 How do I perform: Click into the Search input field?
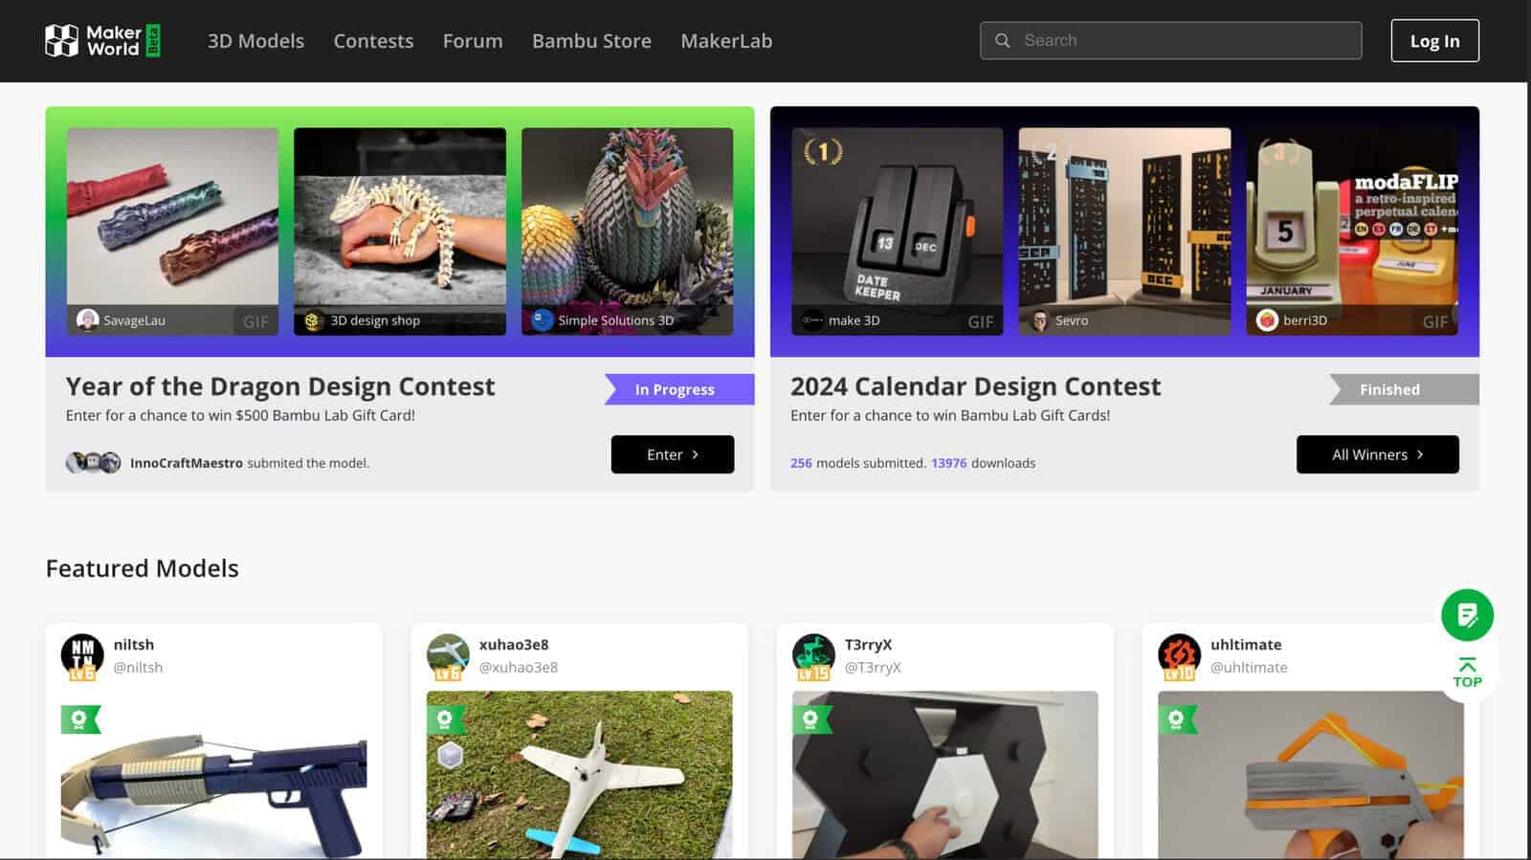pyautogui.click(x=1170, y=40)
